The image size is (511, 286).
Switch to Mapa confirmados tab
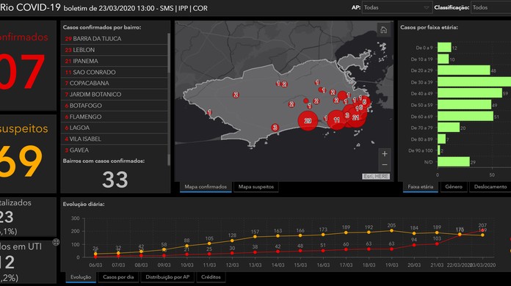[206, 187]
